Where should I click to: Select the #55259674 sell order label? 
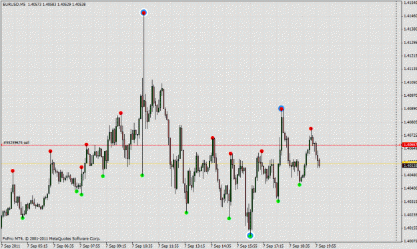[x=16, y=143]
